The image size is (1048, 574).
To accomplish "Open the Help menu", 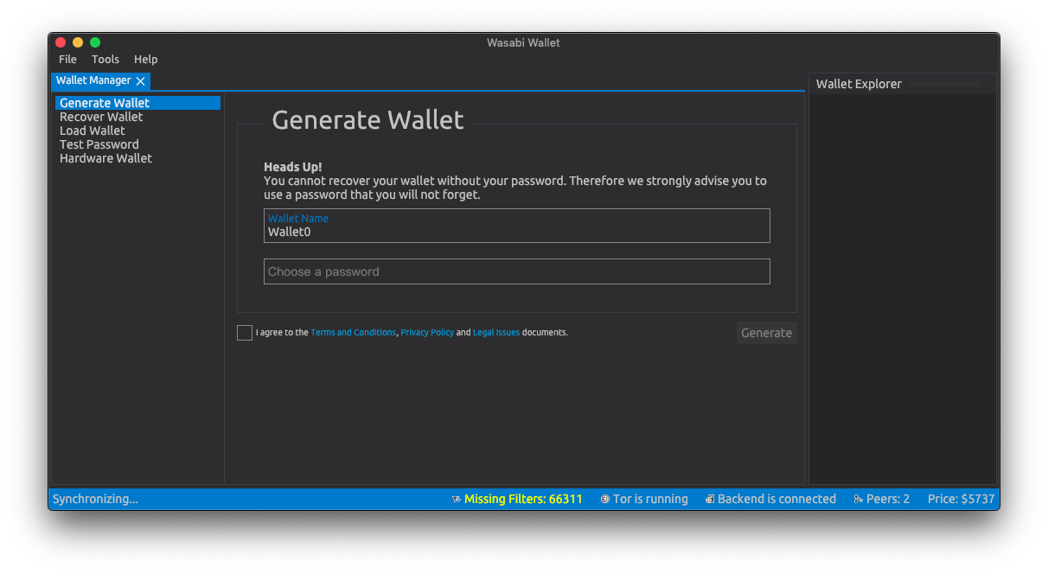I will coord(146,60).
